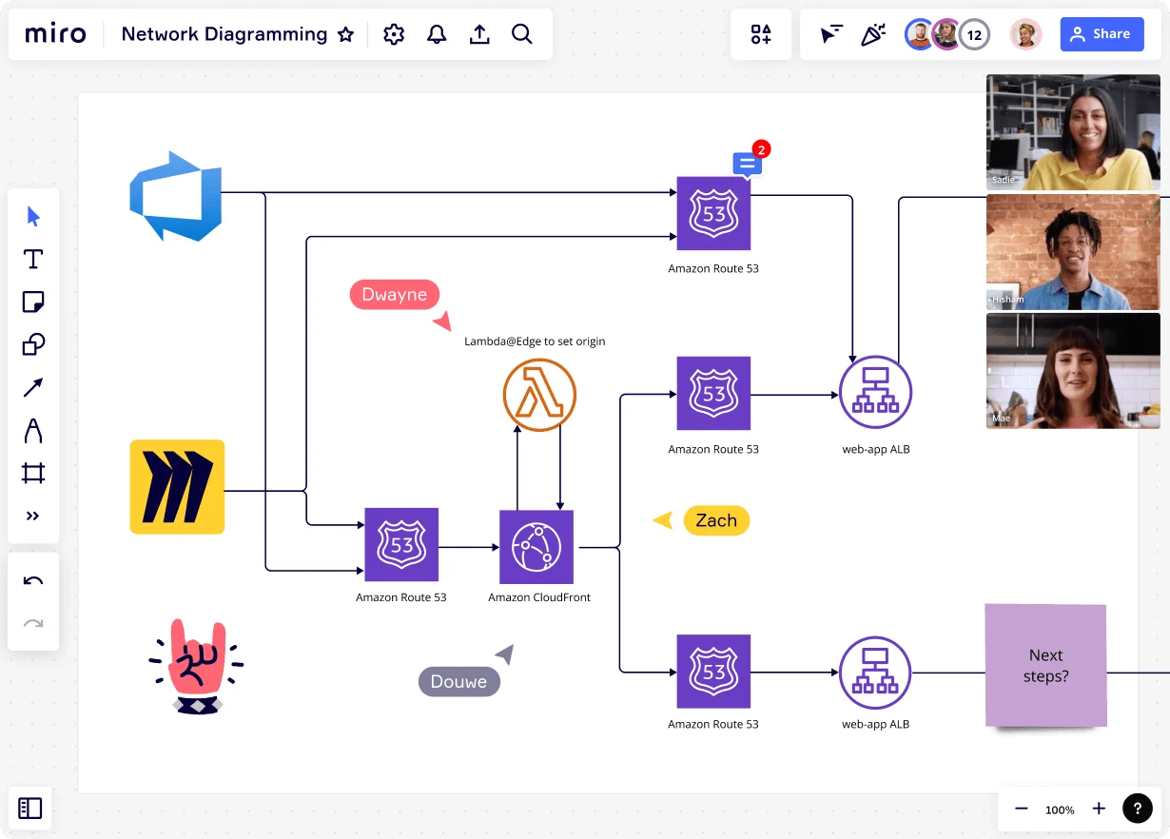Click the zoom plus control
The image size is (1170, 839).
coord(1099,809)
